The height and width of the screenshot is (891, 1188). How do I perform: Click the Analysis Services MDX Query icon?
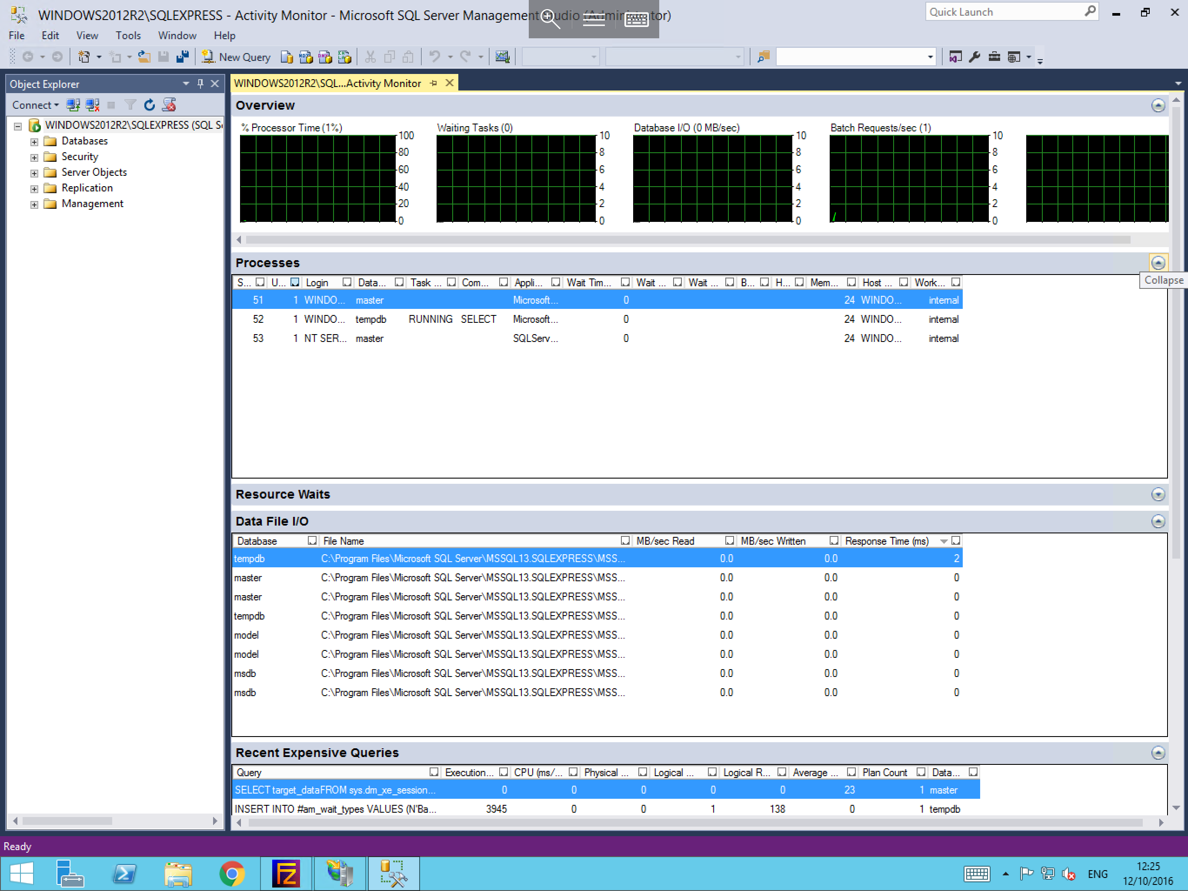coord(306,57)
